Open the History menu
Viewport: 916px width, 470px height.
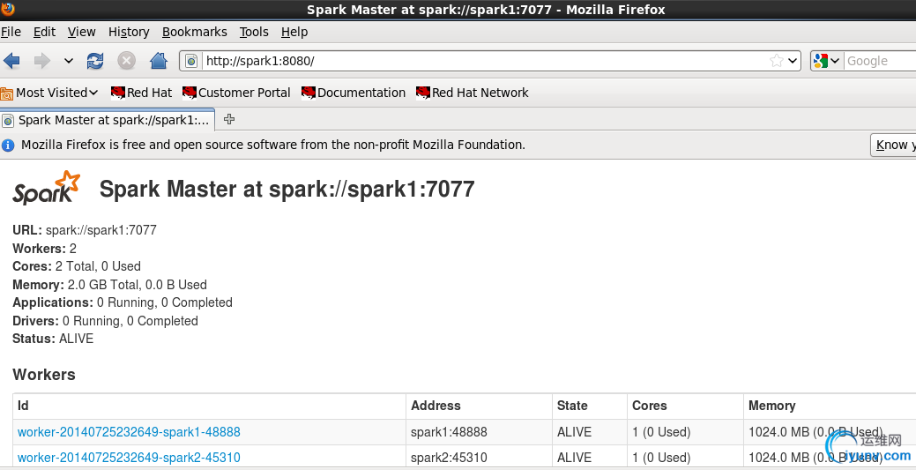(x=129, y=32)
